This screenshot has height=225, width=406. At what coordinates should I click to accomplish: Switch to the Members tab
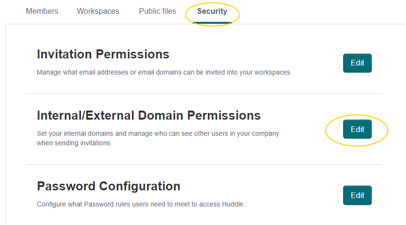(x=42, y=11)
